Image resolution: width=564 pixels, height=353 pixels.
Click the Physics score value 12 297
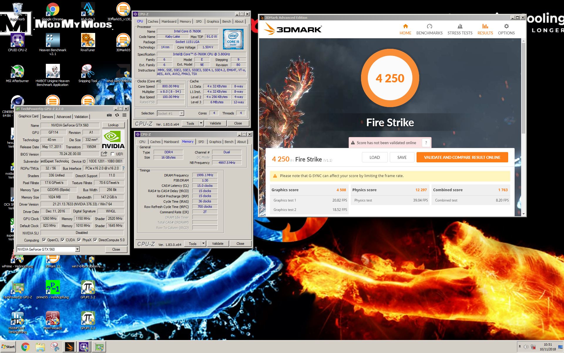tap(421, 190)
